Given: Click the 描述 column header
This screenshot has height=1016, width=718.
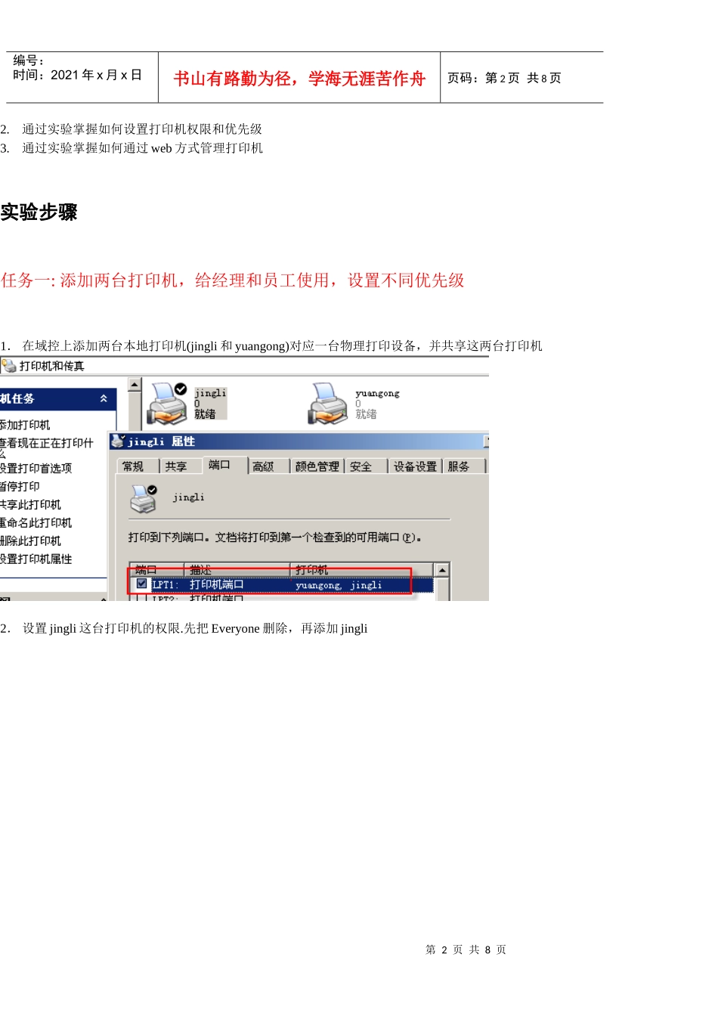Looking at the screenshot, I should [237, 569].
